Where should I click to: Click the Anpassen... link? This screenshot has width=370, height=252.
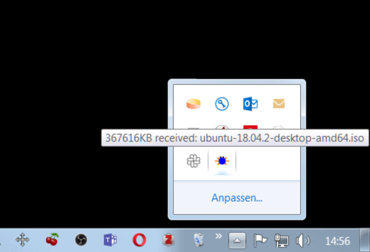coord(237,198)
